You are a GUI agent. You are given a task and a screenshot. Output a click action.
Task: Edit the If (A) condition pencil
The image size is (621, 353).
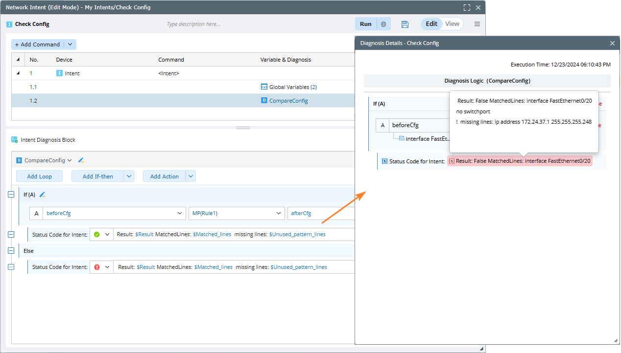[42, 195]
